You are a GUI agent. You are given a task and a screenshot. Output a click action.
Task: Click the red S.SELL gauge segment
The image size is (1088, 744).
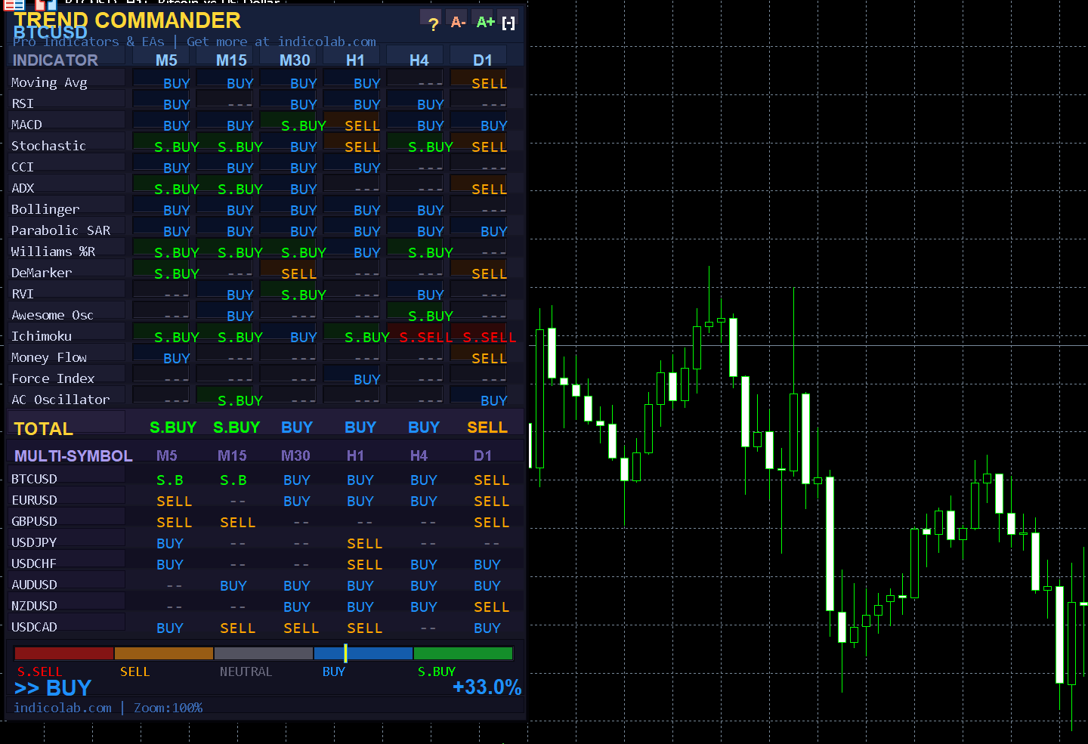tap(63, 653)
